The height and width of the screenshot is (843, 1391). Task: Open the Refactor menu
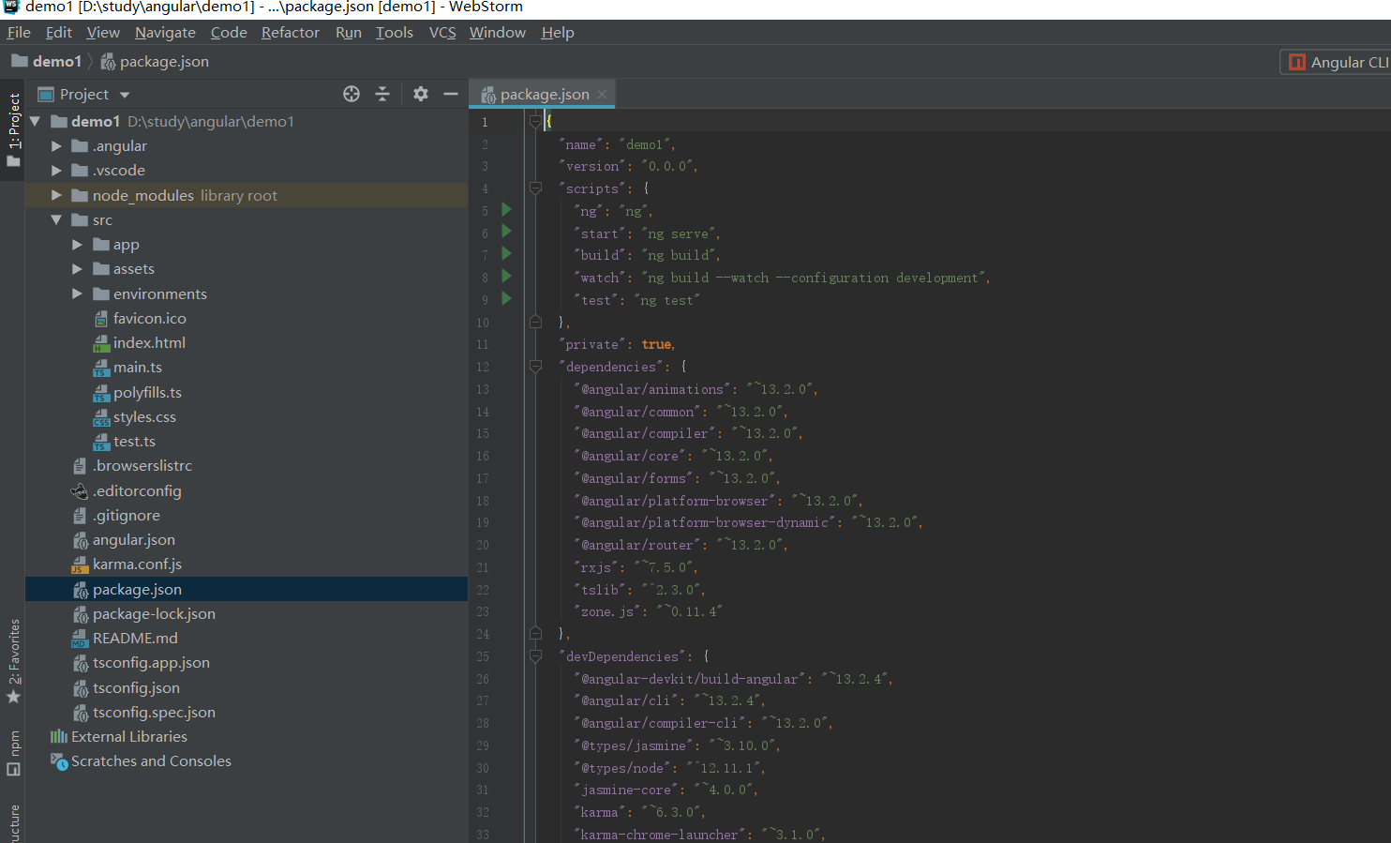tap(290, 33)
